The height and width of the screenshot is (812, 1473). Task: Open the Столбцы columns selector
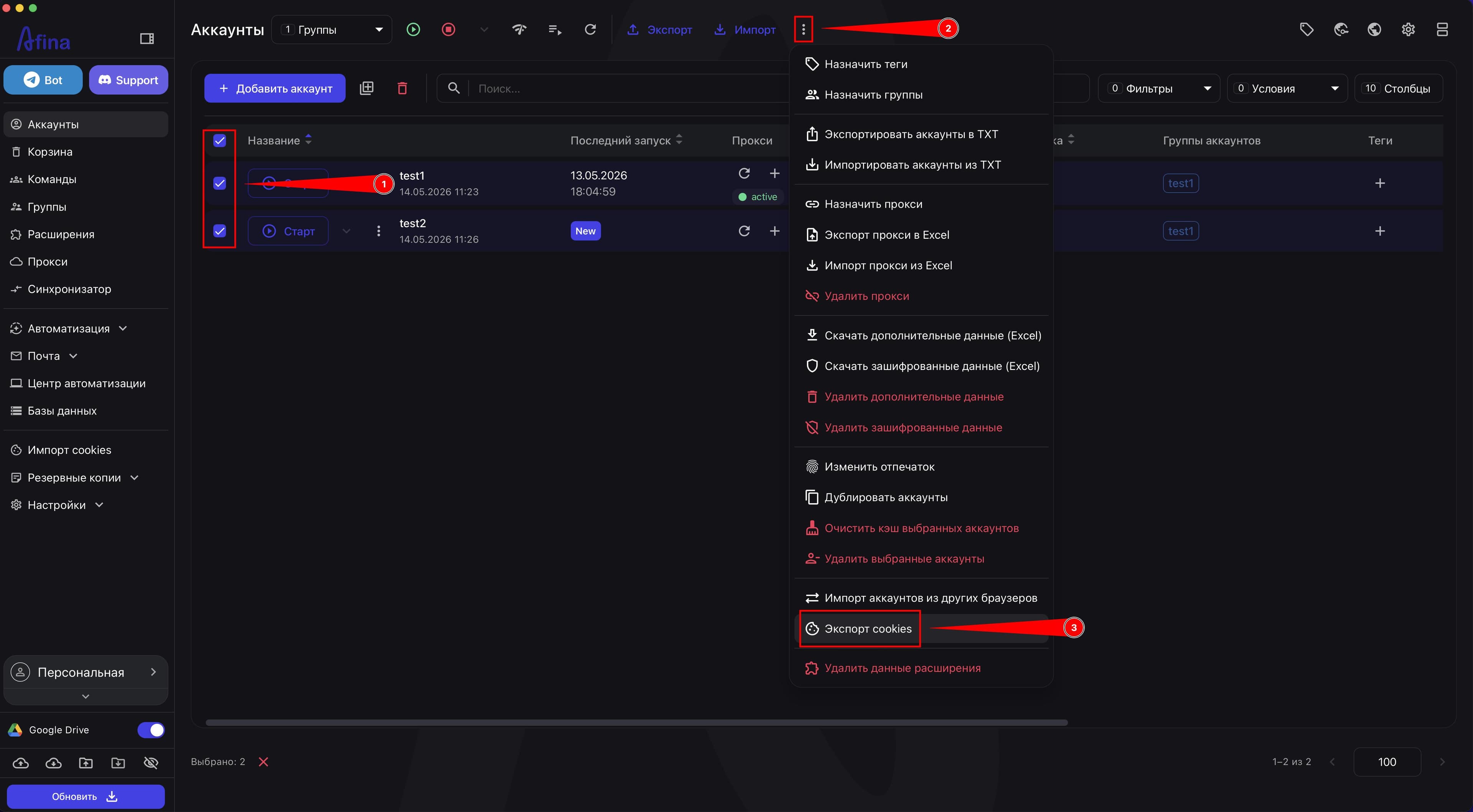1399,88
